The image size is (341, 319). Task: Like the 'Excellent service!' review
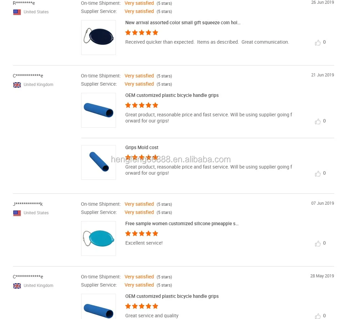(318, 244)
